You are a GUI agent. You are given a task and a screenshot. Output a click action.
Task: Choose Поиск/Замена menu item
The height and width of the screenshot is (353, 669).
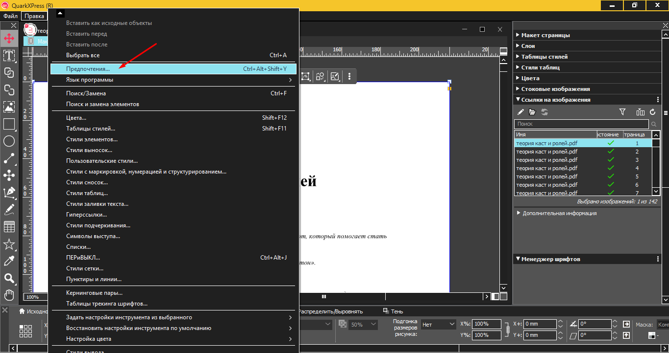click(173, 93)
